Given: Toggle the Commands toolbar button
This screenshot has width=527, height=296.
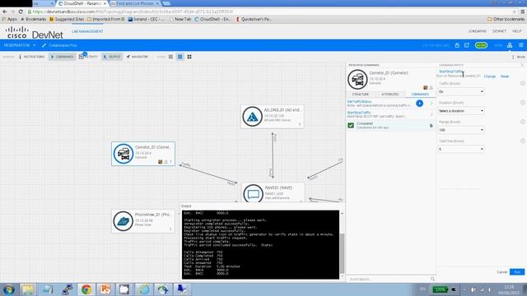Looking at the screenshot, I should coord(63,57).
